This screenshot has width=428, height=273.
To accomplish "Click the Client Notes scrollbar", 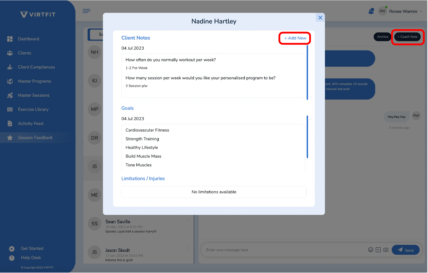I will (x=307, y=72).
